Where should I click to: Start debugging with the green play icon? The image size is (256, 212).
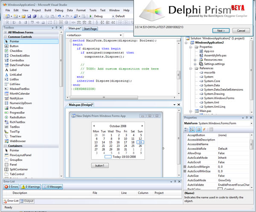(x=90, y=16)
